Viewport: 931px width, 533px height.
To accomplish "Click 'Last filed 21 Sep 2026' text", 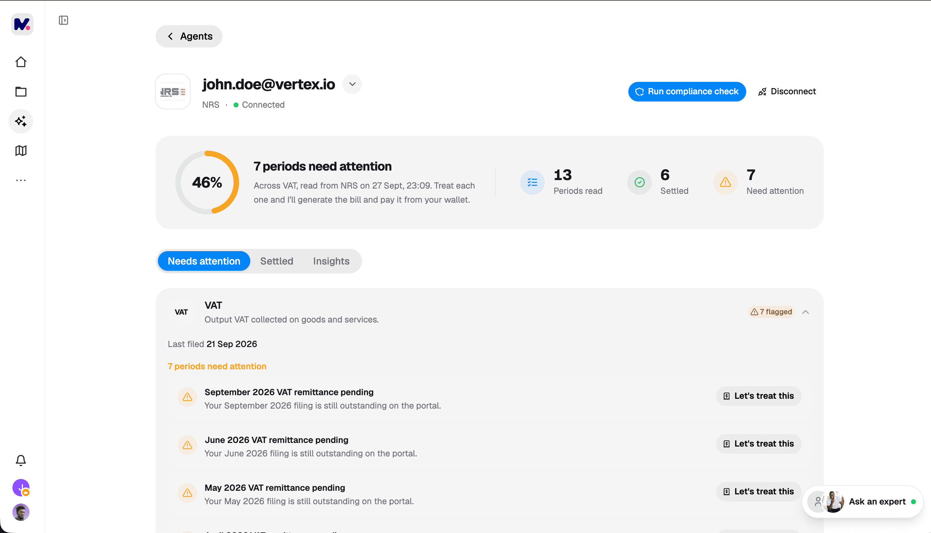I will (212, 344).
